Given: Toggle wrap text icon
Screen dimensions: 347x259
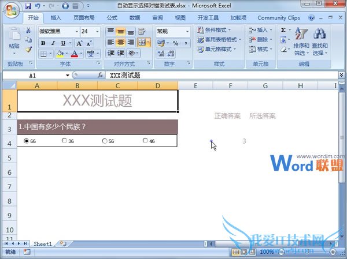Looking at the screenshot, I should click(142, 31).
